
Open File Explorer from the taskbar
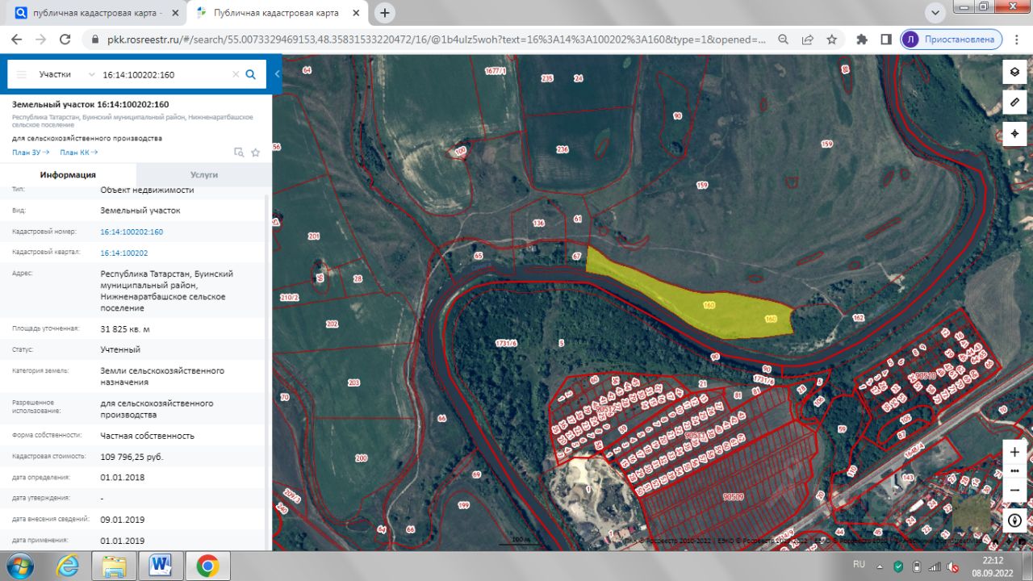click(115, 566)
